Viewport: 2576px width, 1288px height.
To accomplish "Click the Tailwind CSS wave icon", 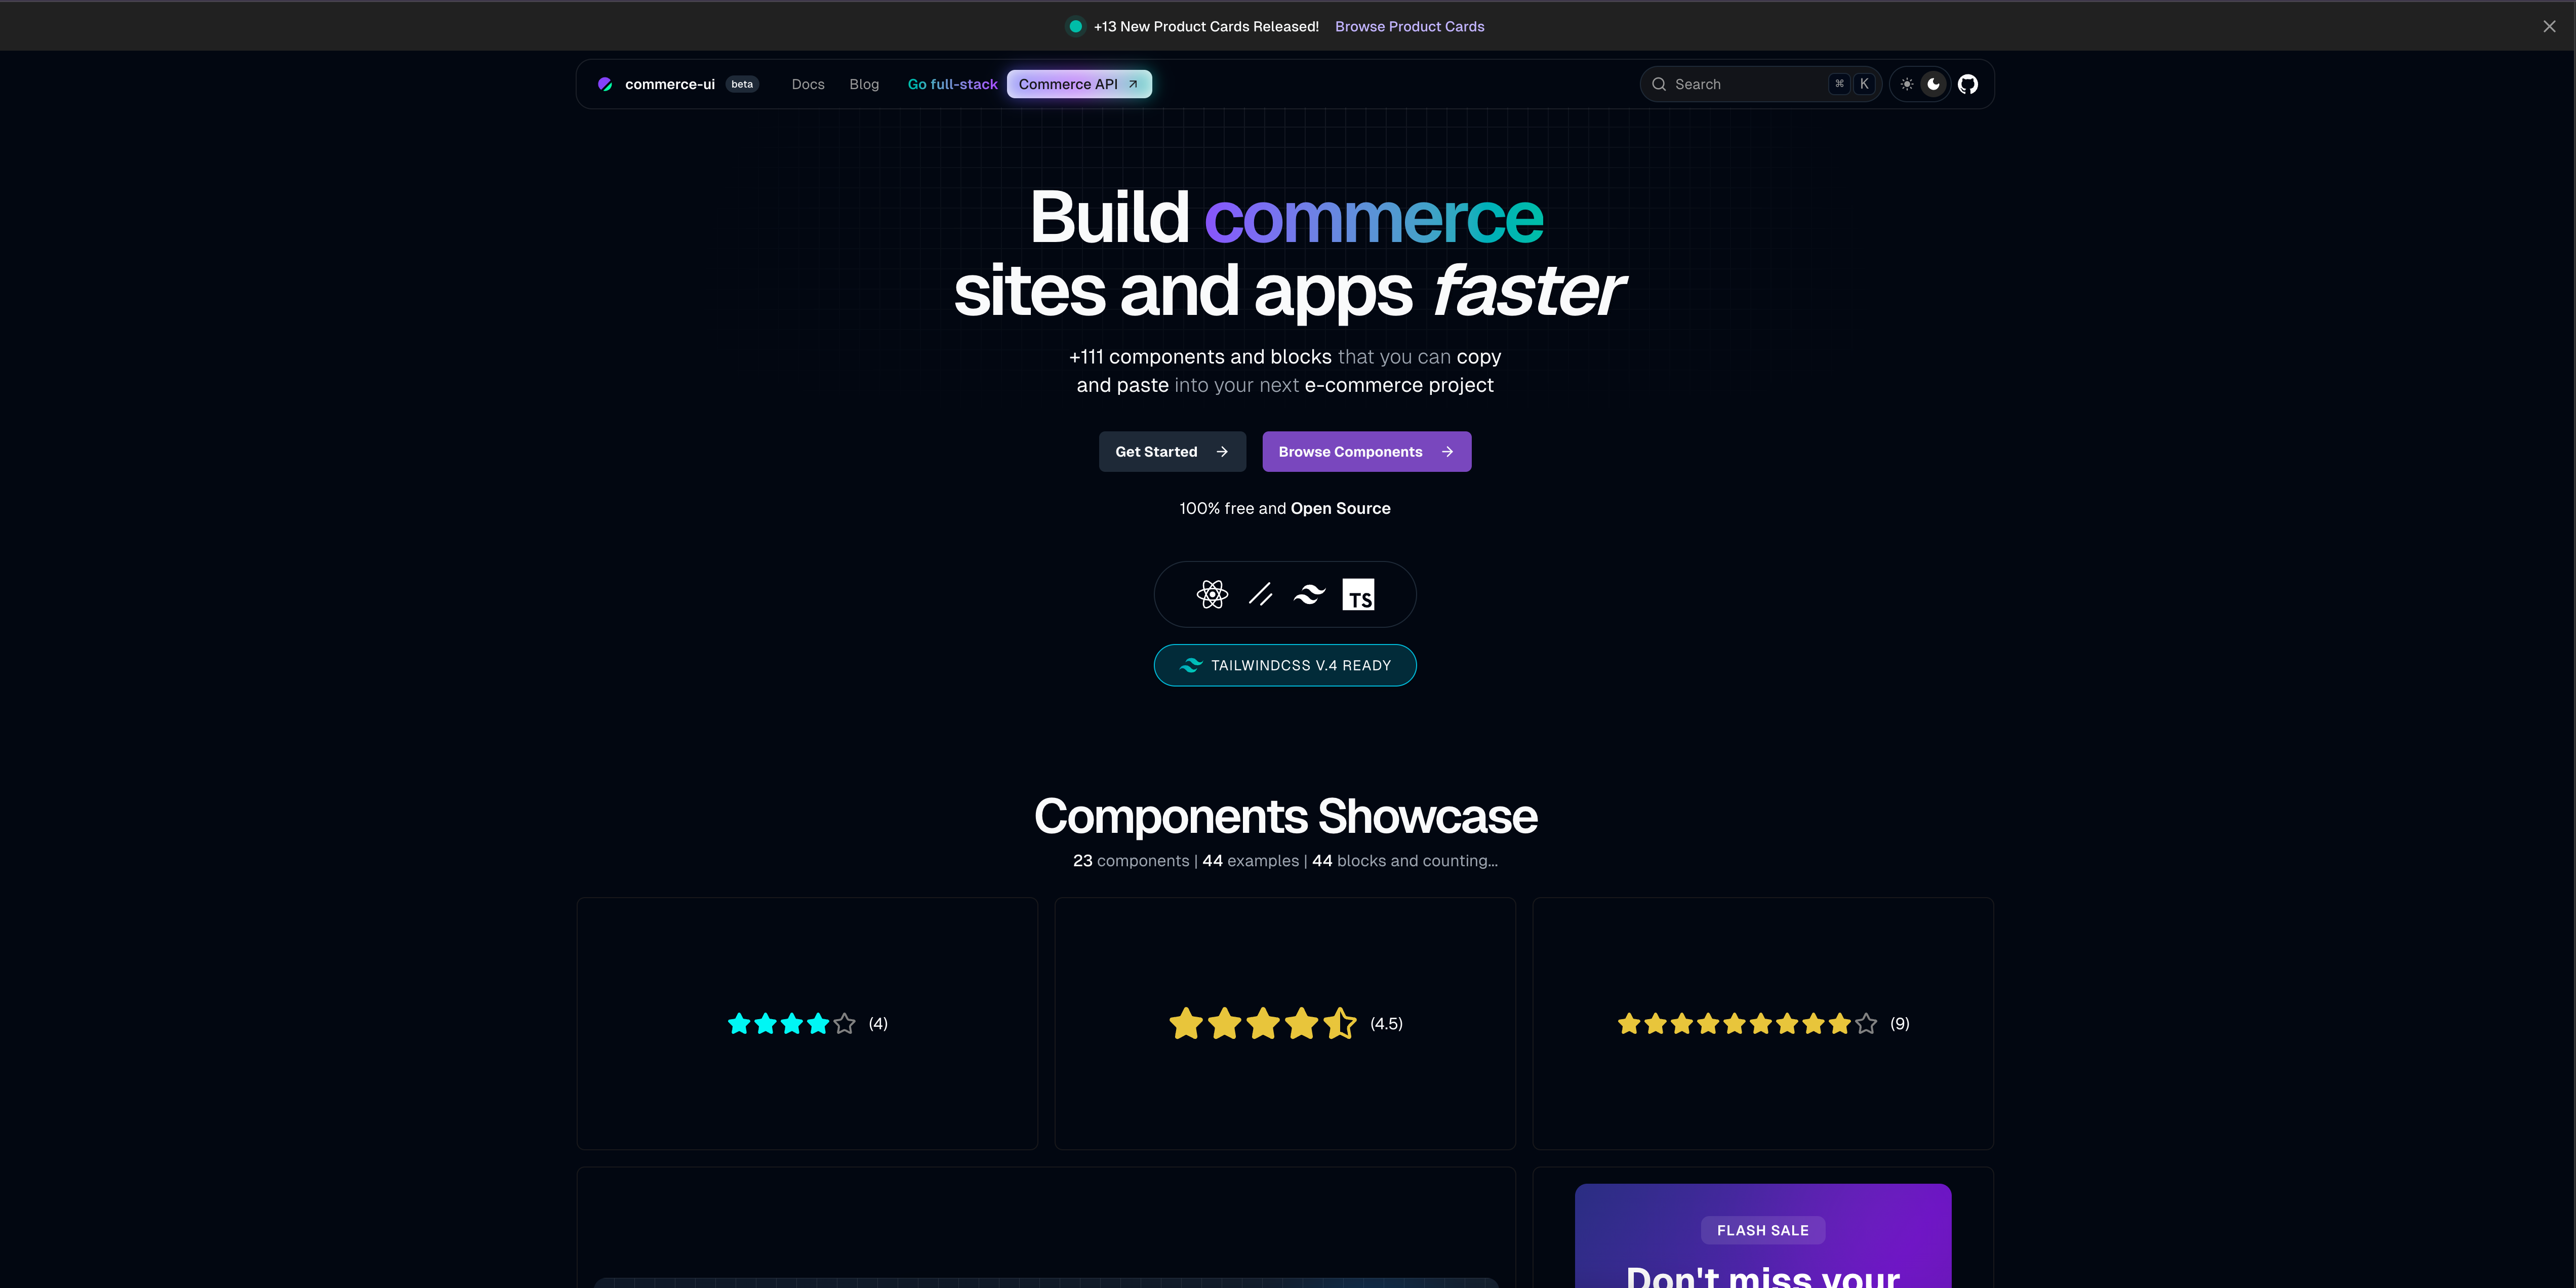I will [1308, 594].
